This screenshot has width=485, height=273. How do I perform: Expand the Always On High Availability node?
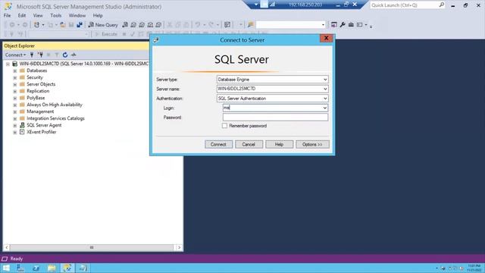coord(15,105)
